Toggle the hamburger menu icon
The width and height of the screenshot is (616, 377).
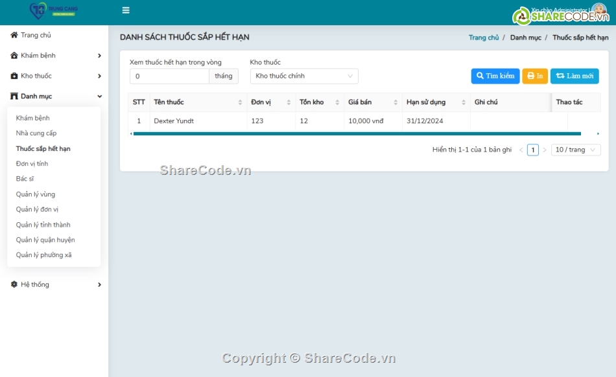pyautogui.click(x=126, y=10)
